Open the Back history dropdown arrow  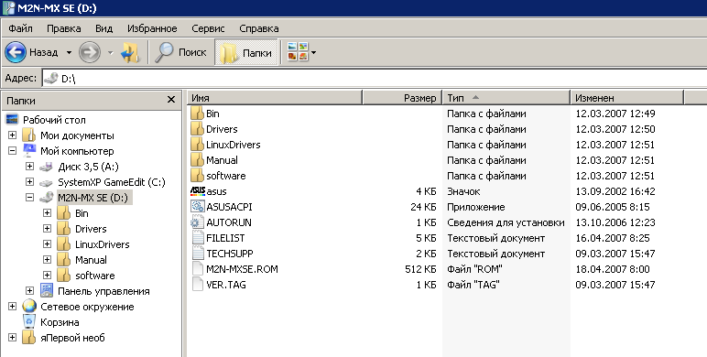pyautogui.click(x=69, y=53)
